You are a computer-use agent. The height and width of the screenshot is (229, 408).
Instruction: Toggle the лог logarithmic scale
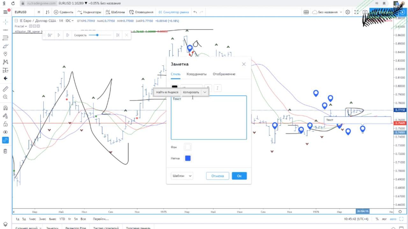(x=384, y=219)
